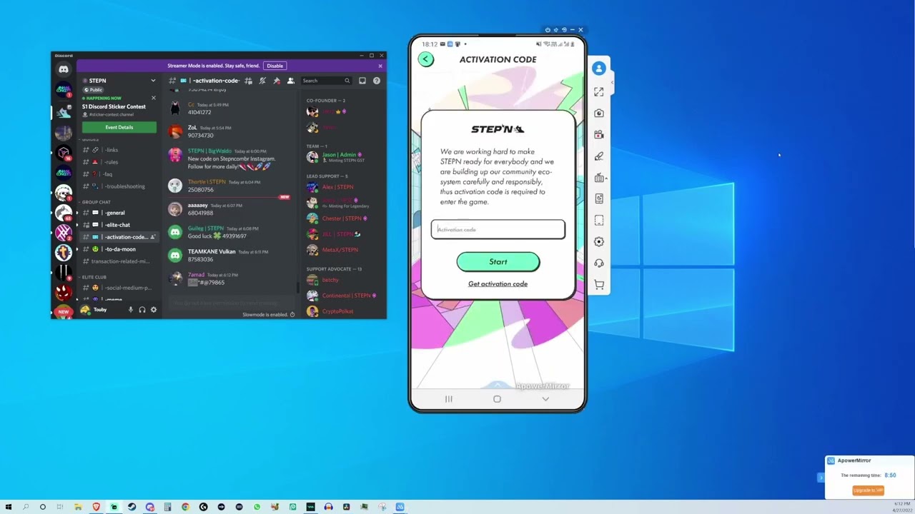The image size is (915, 514).
Task: Click the ApowerMirror full screen icon
Action: point(599,91)
